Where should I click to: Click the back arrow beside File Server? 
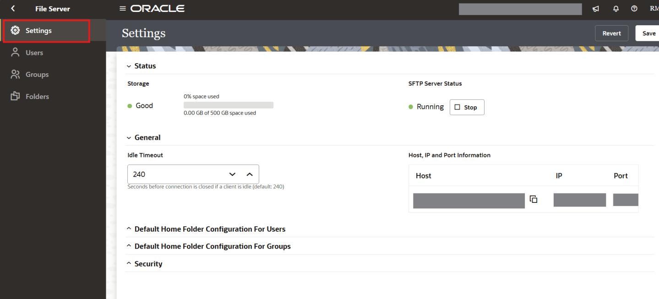pyautogui.click(x=13, y=9)
